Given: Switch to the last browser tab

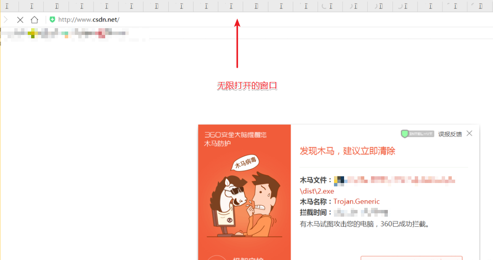Looking at the screenshot, I should coord(480,6).
